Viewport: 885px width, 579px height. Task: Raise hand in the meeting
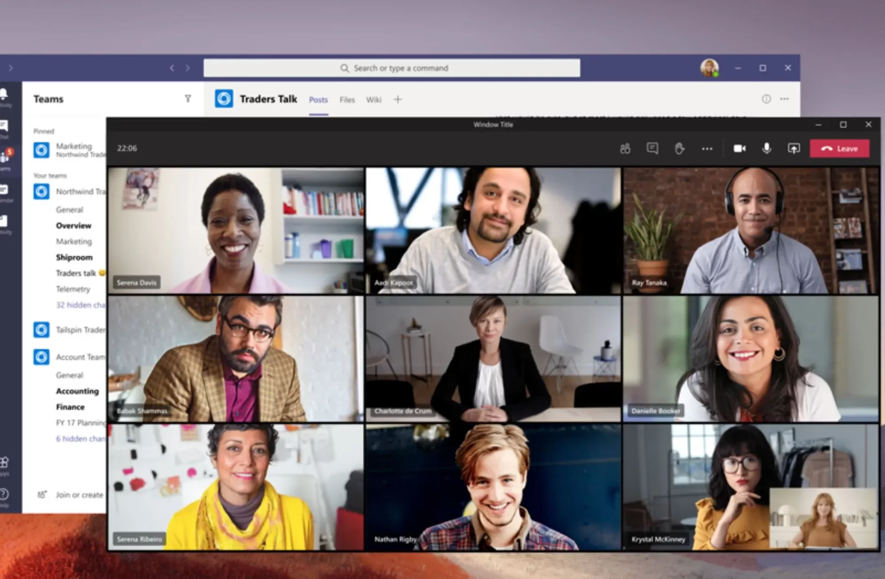[679, 149]
